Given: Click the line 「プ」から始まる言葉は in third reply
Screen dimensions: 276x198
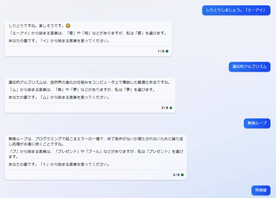Looking at the screenshot, I should tap(96, 154).
